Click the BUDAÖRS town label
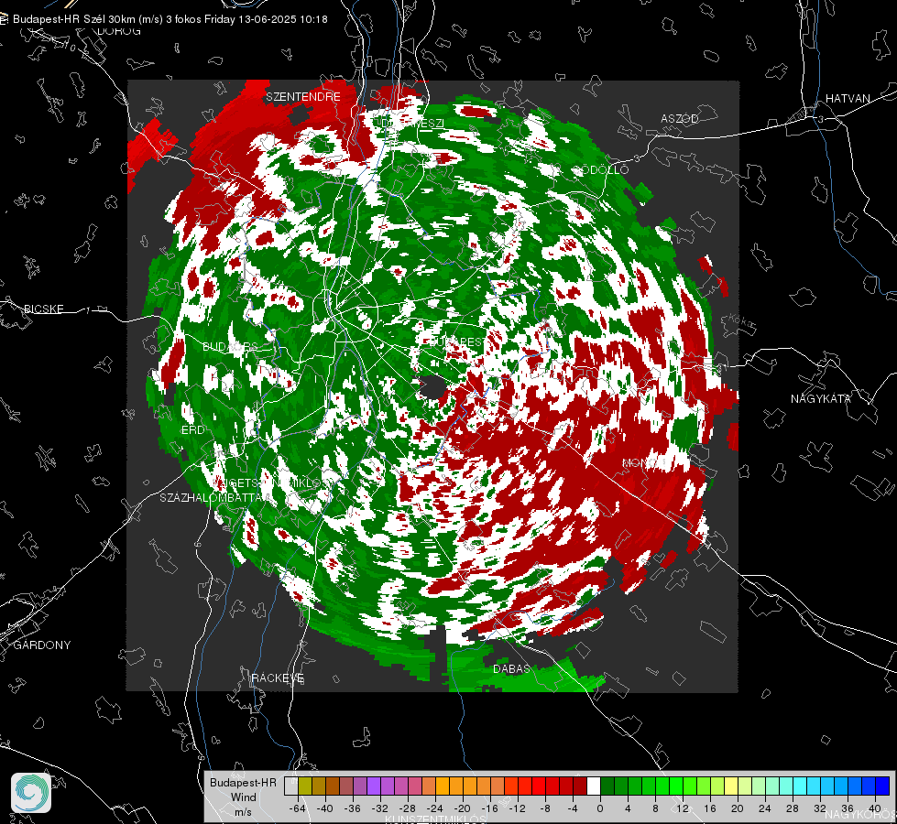 point(230,347)
